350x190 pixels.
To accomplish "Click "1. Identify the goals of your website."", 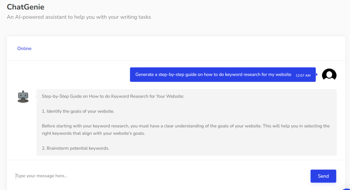I will click(78, 111).
